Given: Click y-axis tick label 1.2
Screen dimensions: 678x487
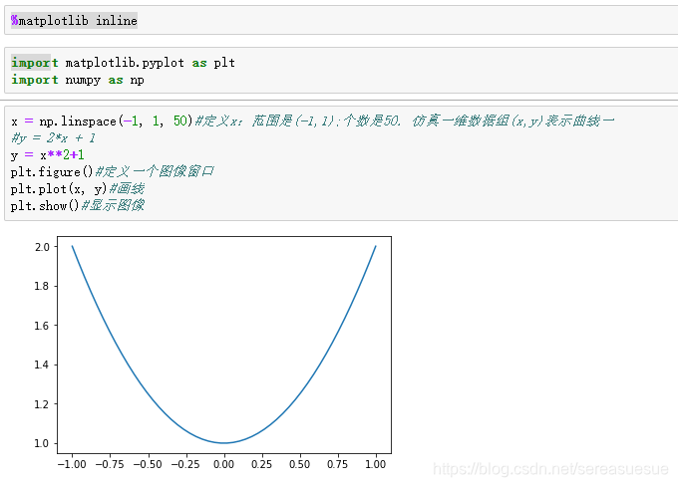Looking at the screenshot, I should (42, 404).
